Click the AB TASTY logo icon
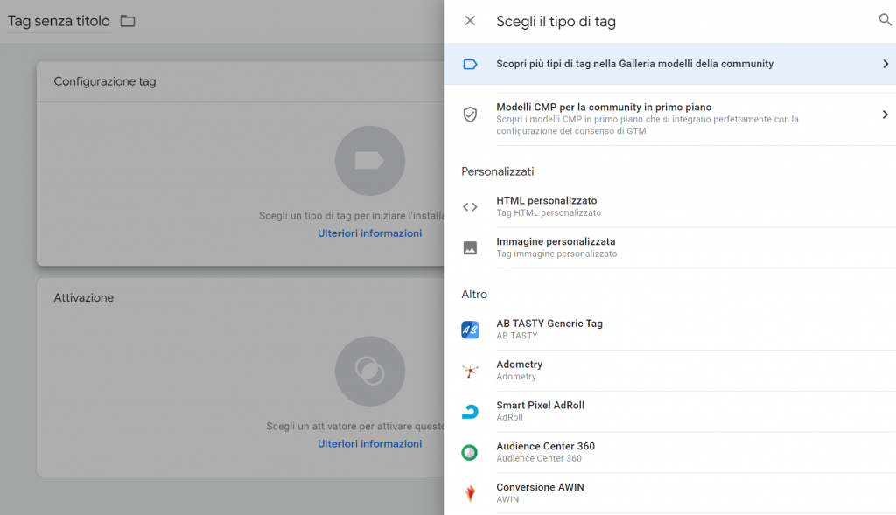The height and width of the screenshot is (515, 896). 470,330
